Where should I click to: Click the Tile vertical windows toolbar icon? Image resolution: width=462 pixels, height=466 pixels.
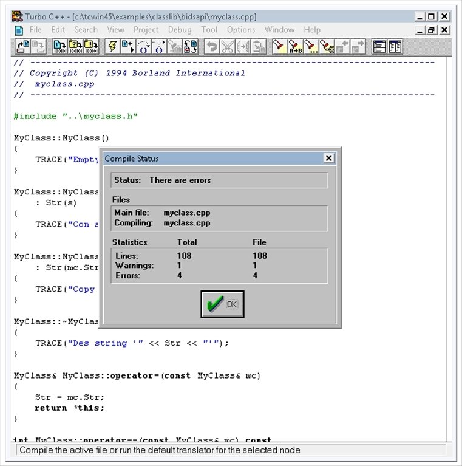[x=395, y=47]
